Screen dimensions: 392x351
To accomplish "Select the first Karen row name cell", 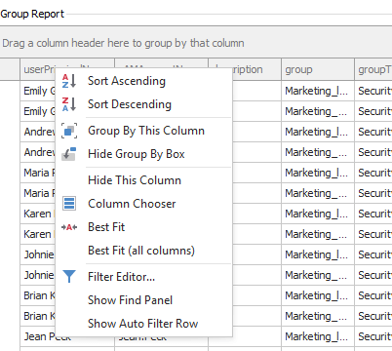I will coord(38,214).
